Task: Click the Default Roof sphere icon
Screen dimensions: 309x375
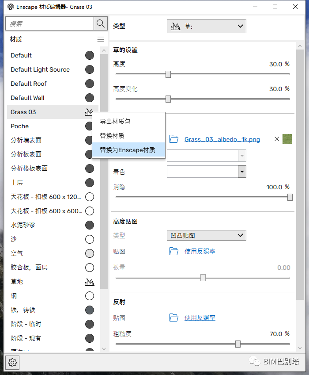Action: point(90,84)
